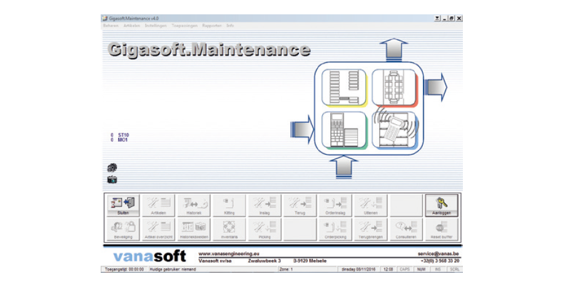Click the MO1 status line
The width and height of the screenshot is (563, 287).
pos(119,140)
